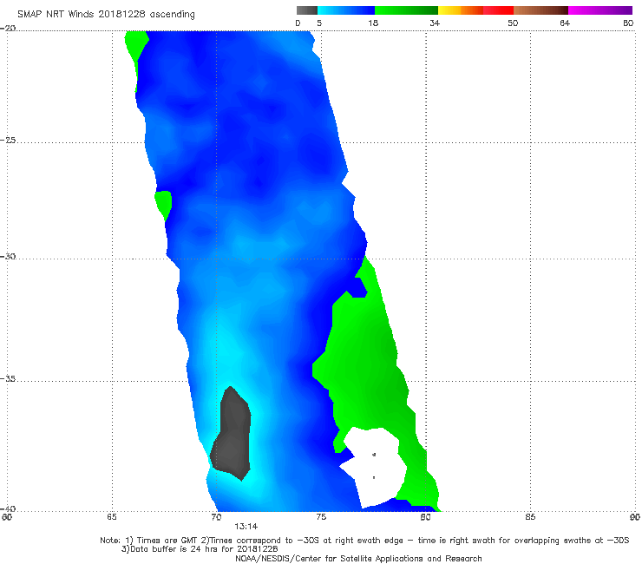
Task: Click the colorbar label '34'
Action: tap(435, 23)
